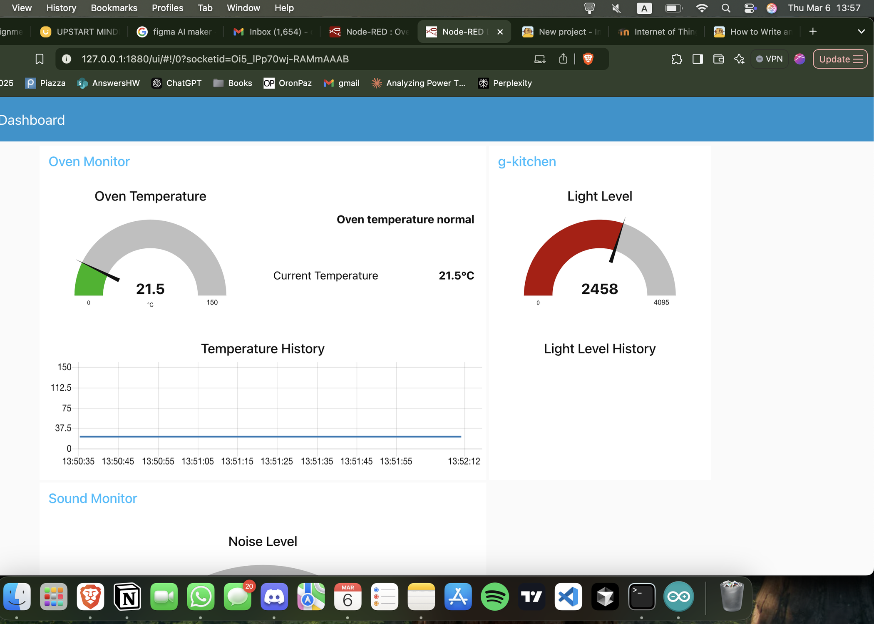
Task: Toggle the browser sidebar panel
Action: [698, 59]
